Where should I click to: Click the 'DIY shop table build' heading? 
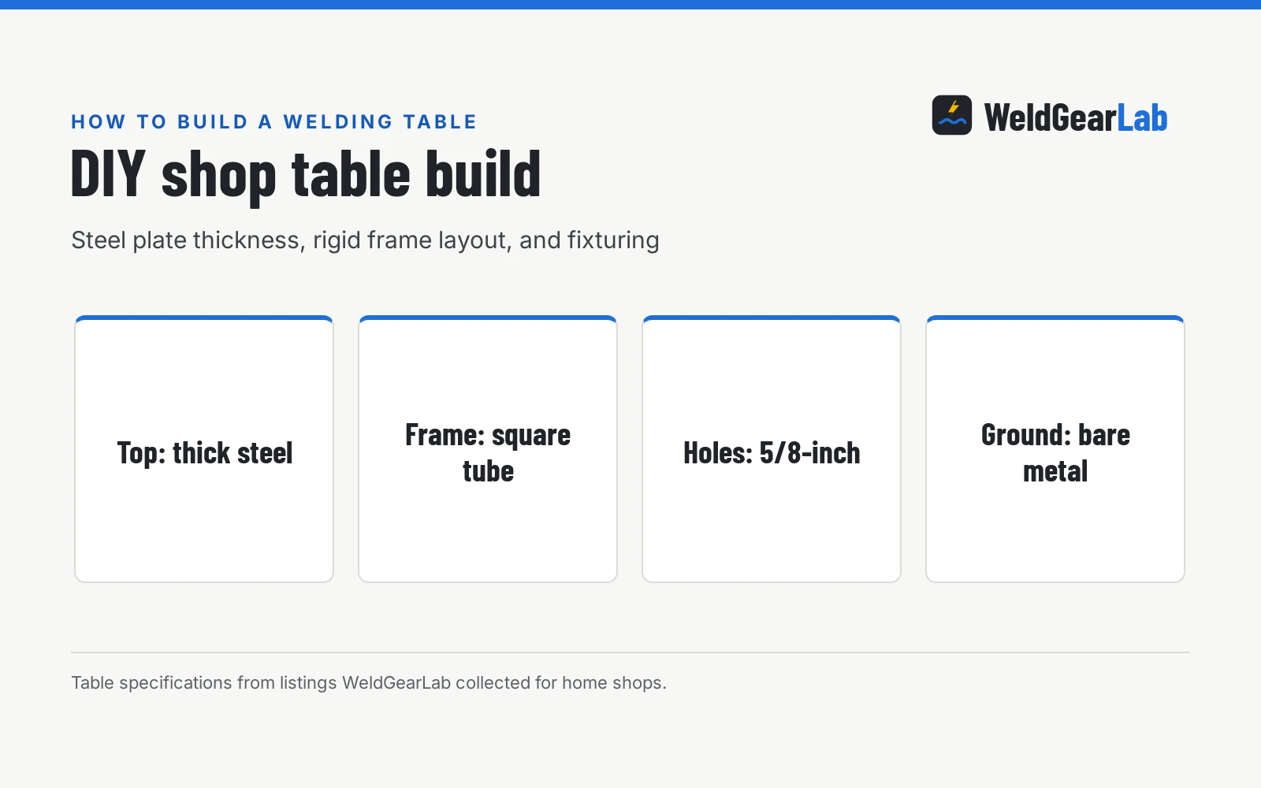click(306, 175)
